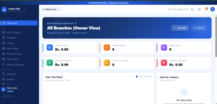The height and width of the screenshot is (104, 217).
Task: Click the Categories tag icon
Action: point(4,74)
